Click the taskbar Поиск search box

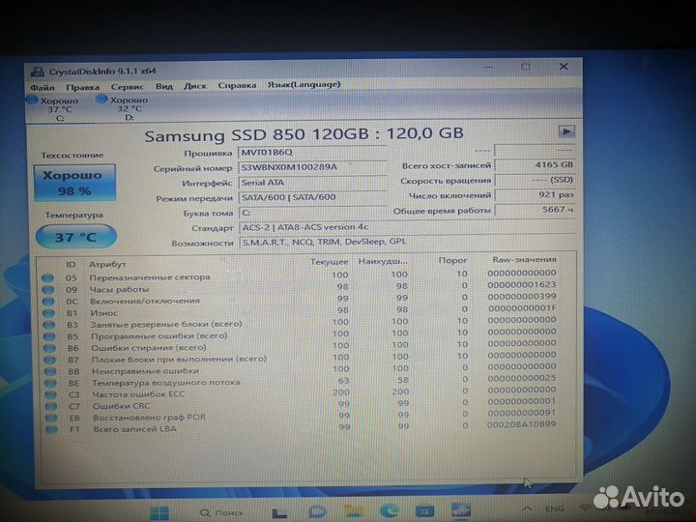tap(222, 513)
